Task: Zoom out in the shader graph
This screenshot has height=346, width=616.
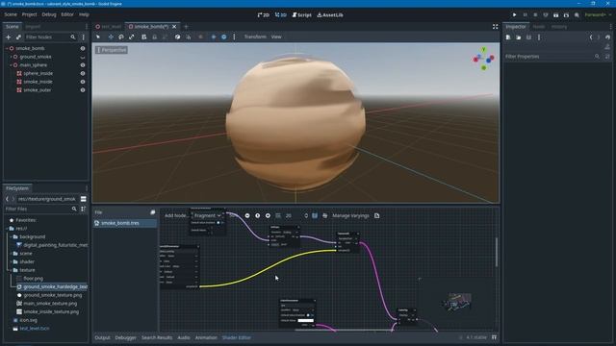Action: pyautogui.click(x=247, y=215)
